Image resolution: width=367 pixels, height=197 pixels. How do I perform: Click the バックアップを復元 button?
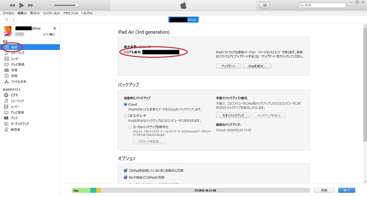pos(269,115)
